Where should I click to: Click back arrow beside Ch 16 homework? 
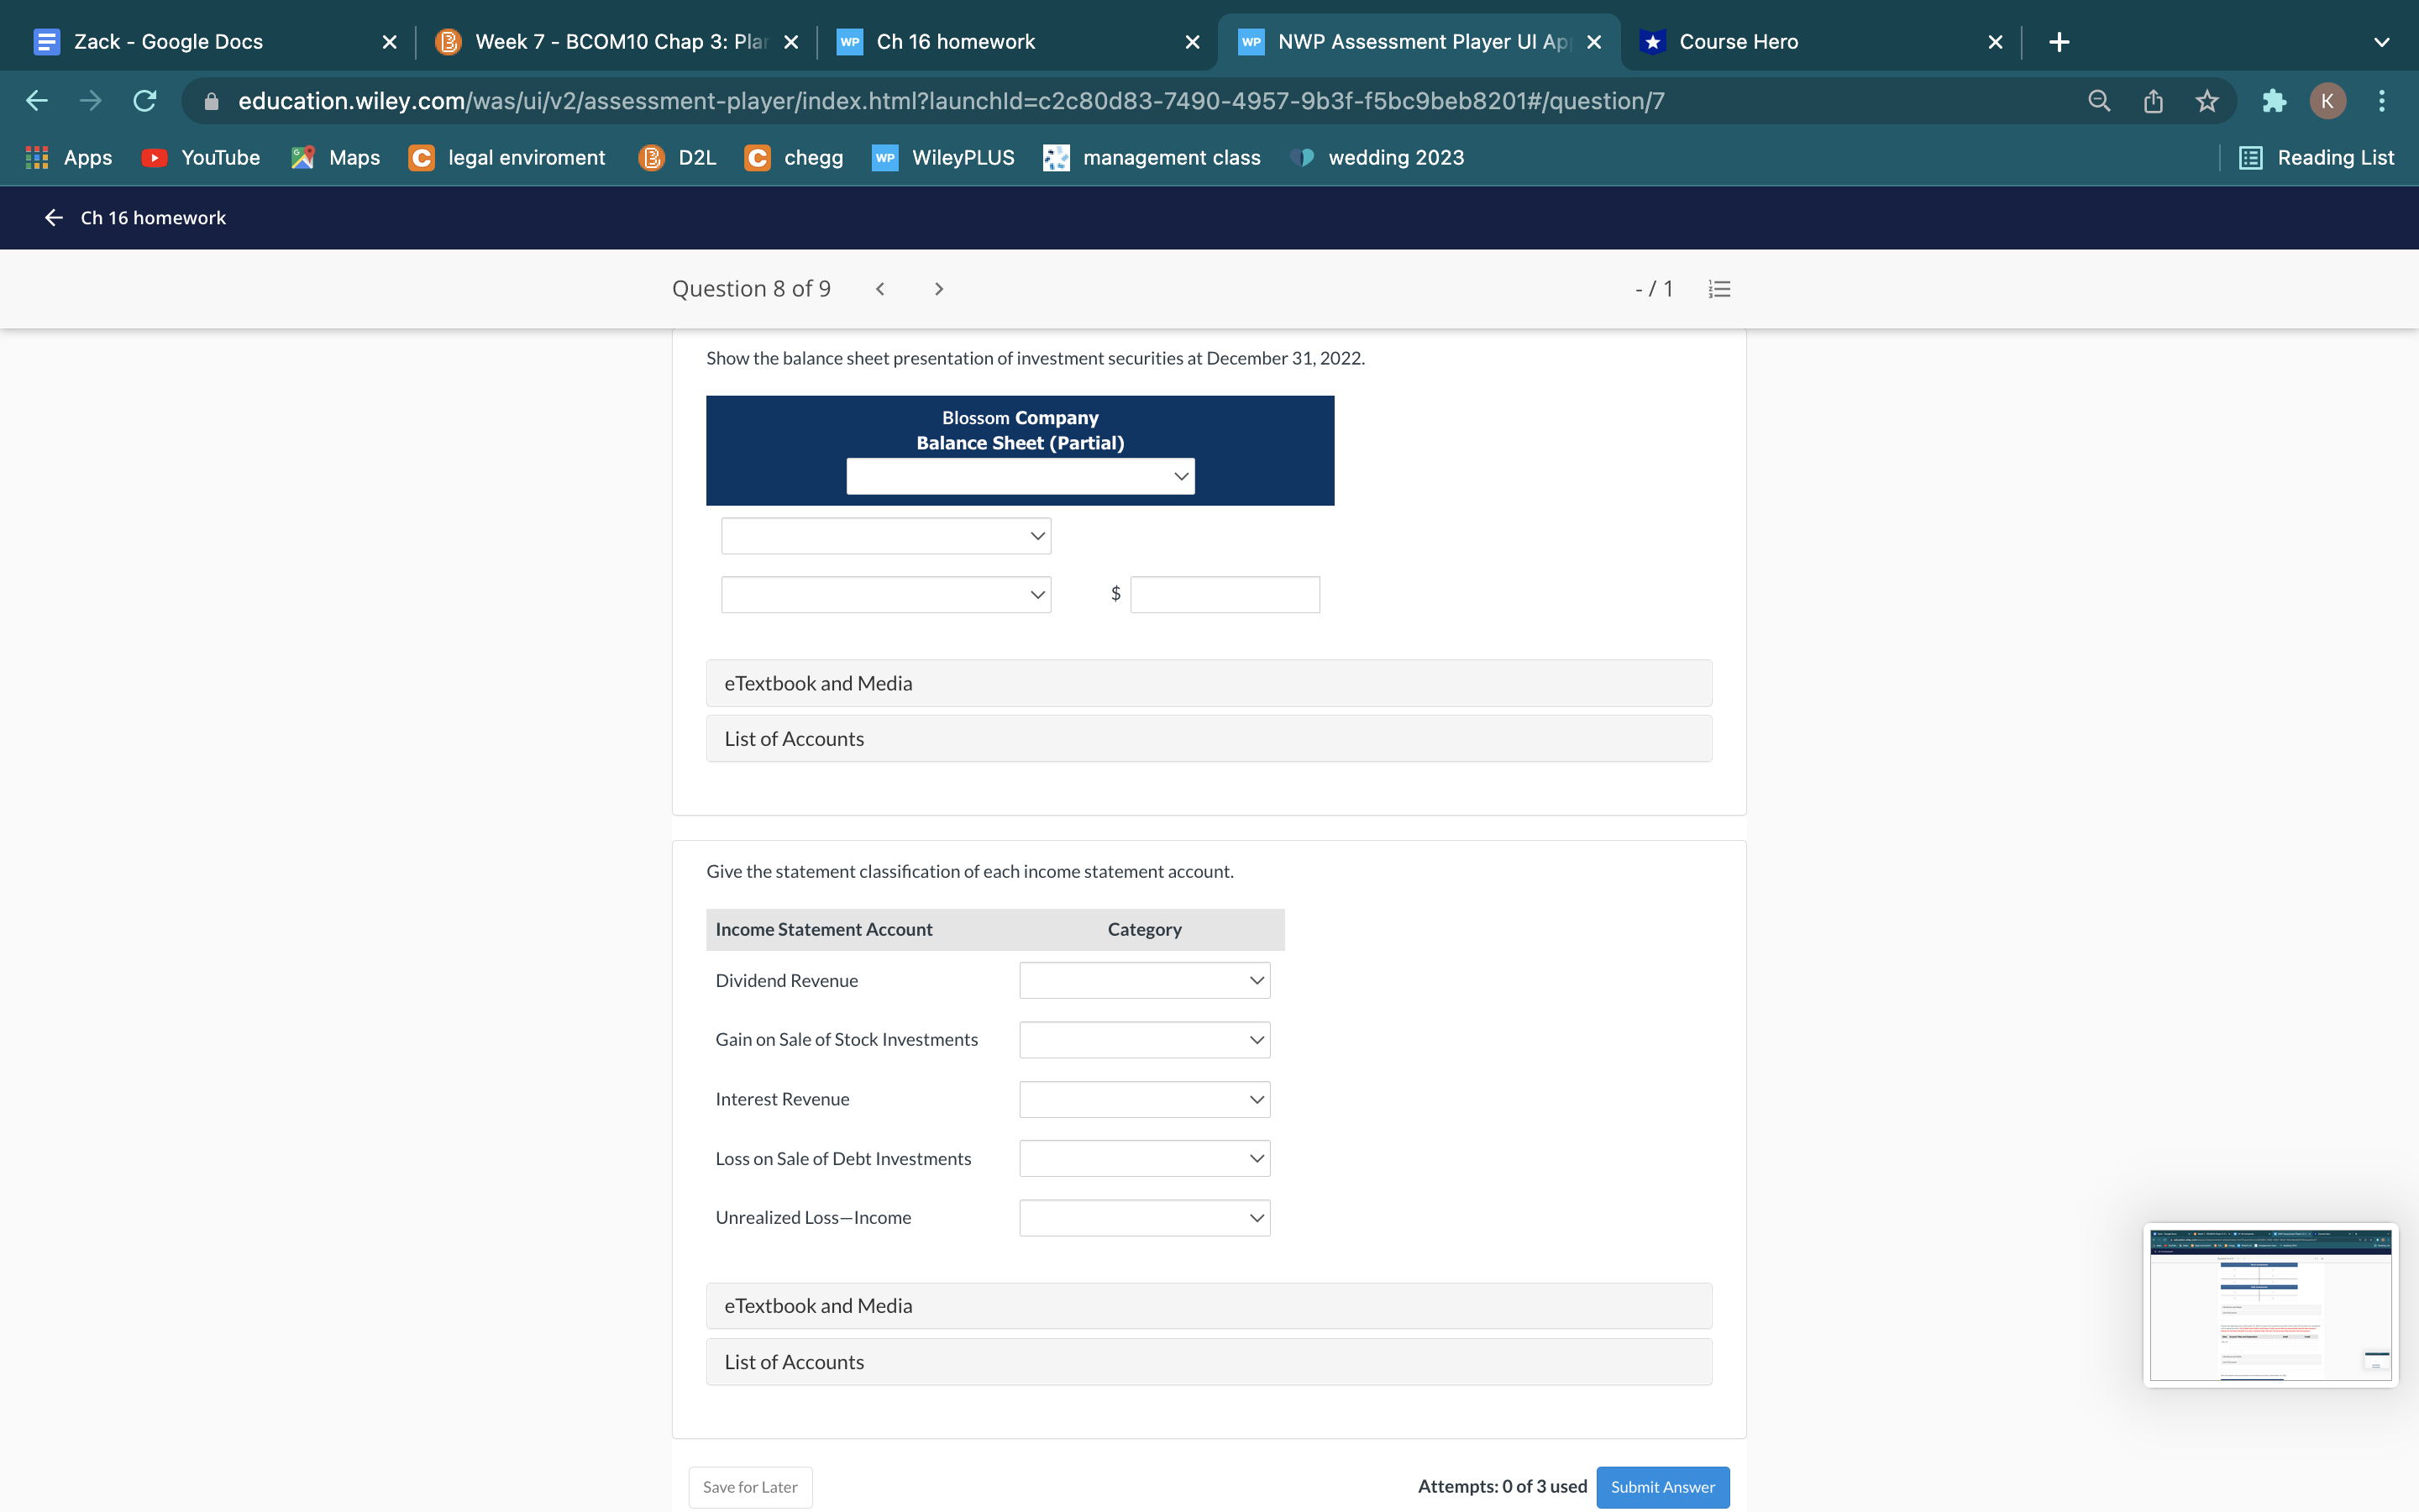click(54, 218)
